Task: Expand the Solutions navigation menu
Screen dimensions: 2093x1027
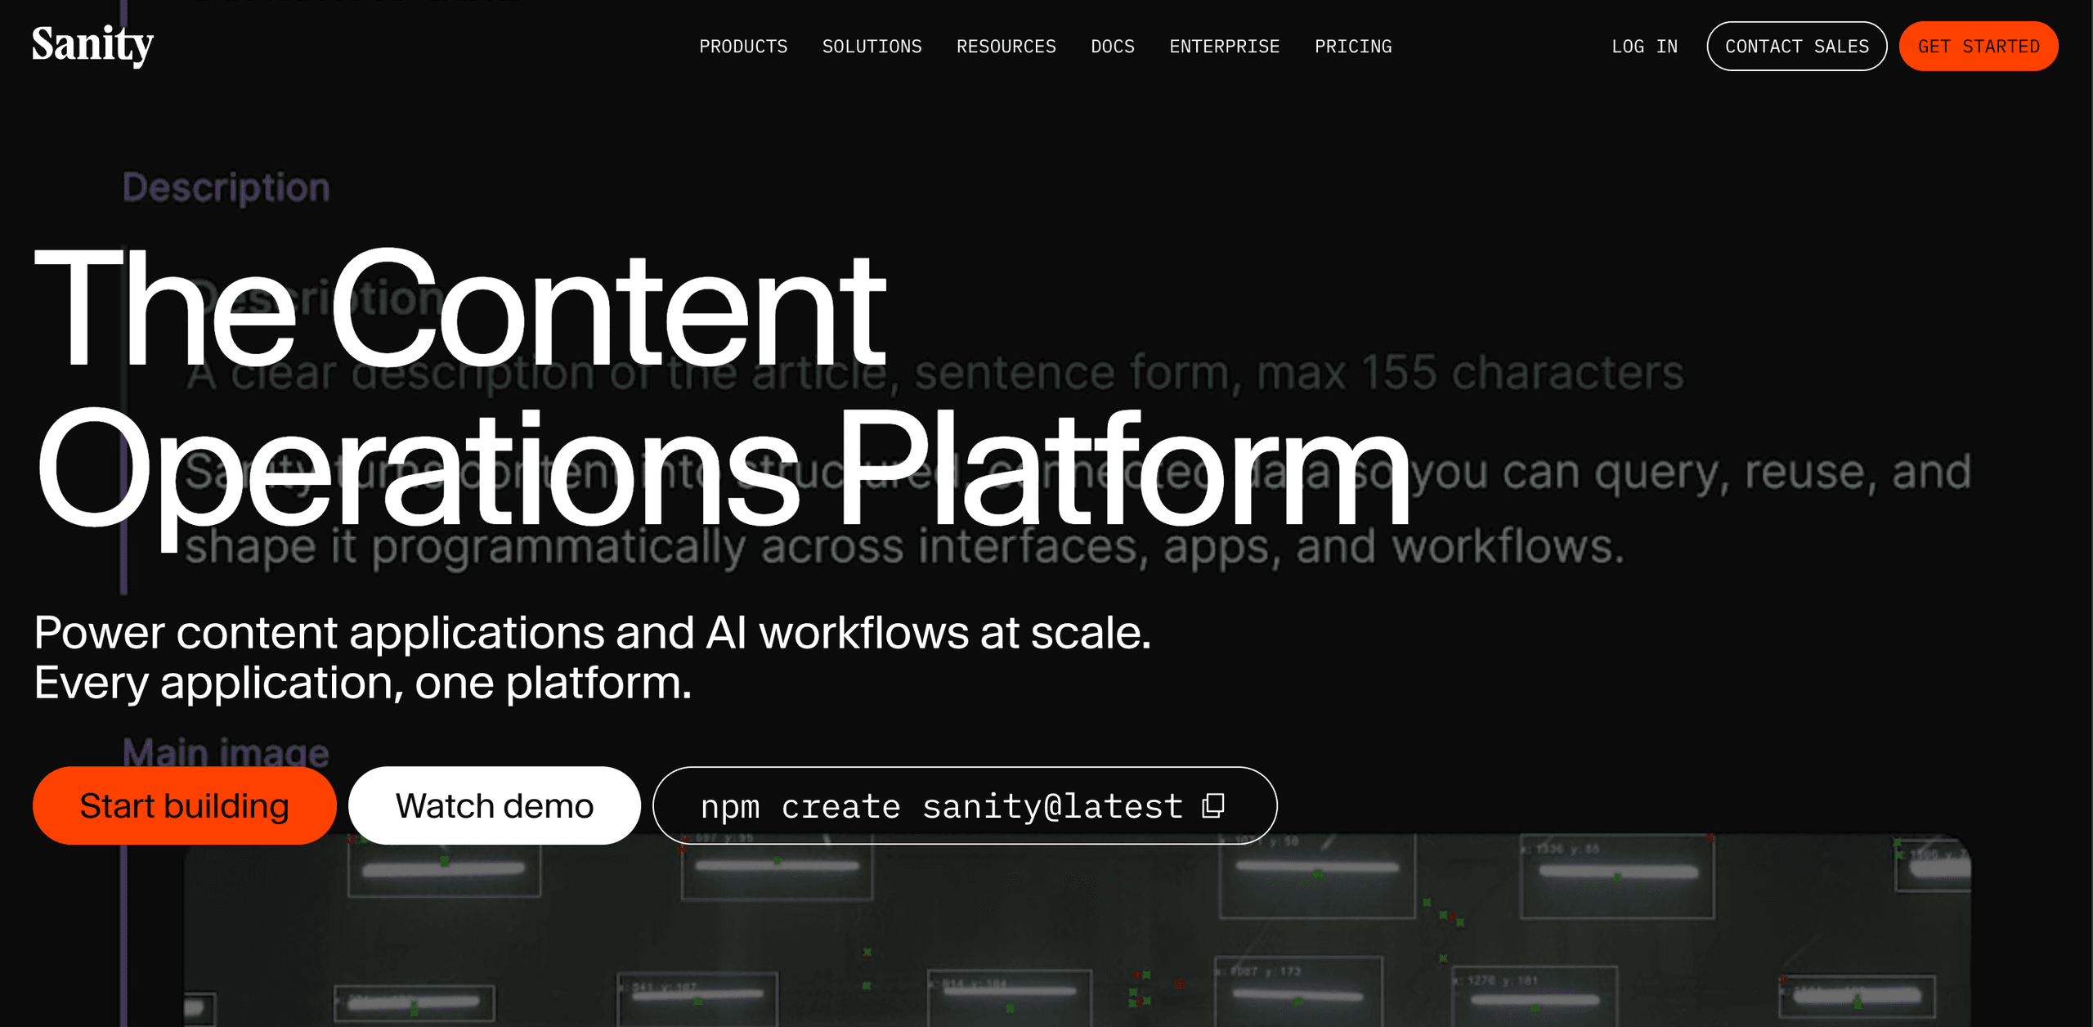Action: click(x=872, y=47)
